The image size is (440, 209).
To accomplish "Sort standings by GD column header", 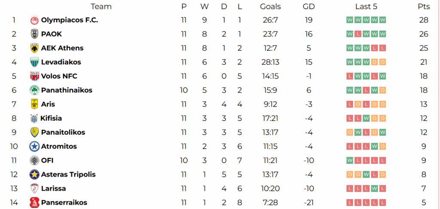I will pyautogui.click(x=309, y=6).
